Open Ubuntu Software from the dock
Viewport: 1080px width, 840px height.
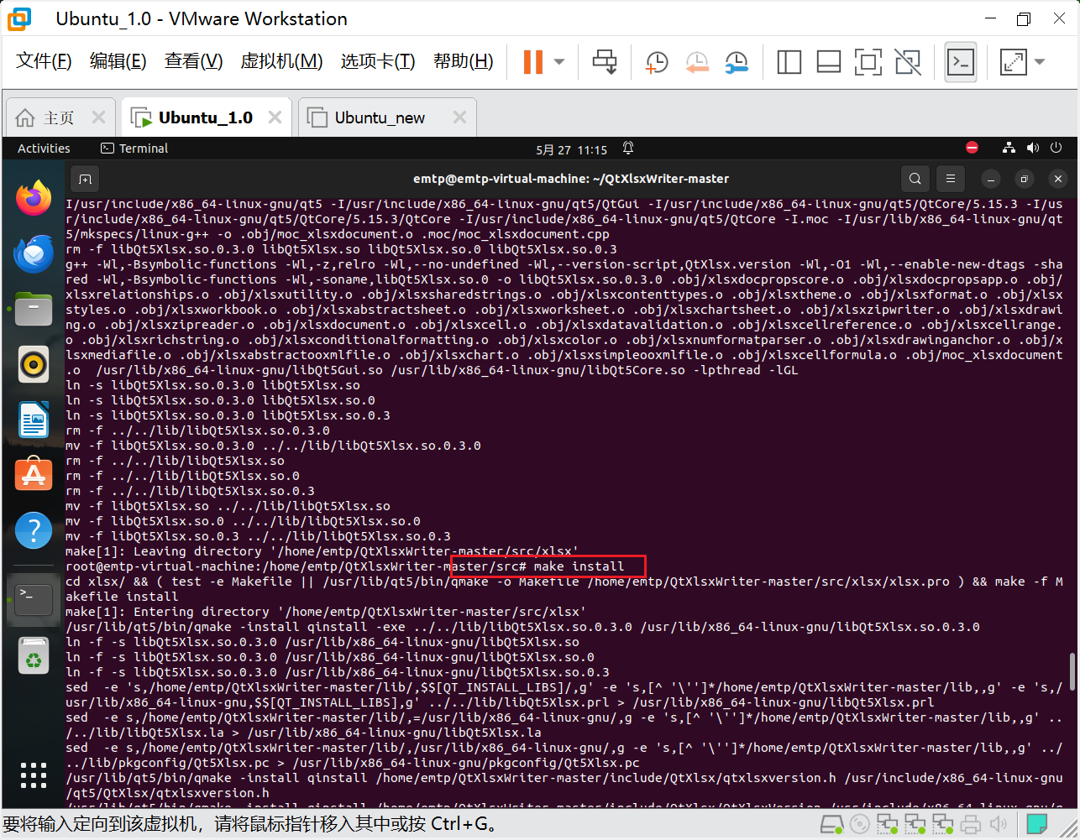pos(34,474)
